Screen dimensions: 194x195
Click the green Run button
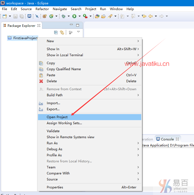74,16
